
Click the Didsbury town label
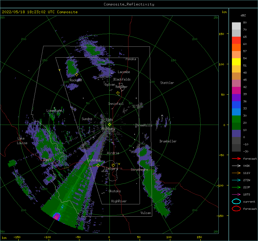point(108,128)
